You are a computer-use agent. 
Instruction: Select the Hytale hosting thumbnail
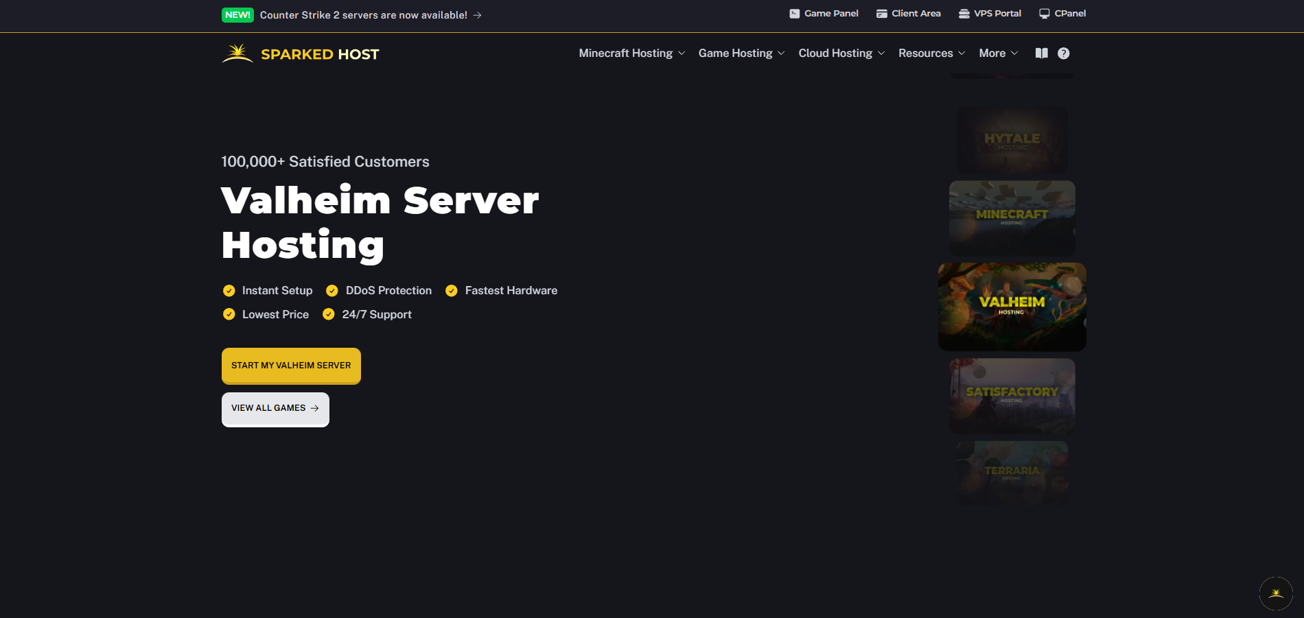[1012, 140]
